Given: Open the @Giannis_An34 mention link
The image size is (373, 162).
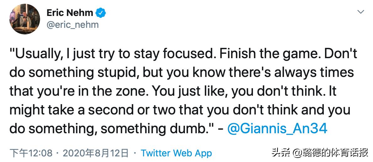Looking at the screenshot, I should [277, 129].
